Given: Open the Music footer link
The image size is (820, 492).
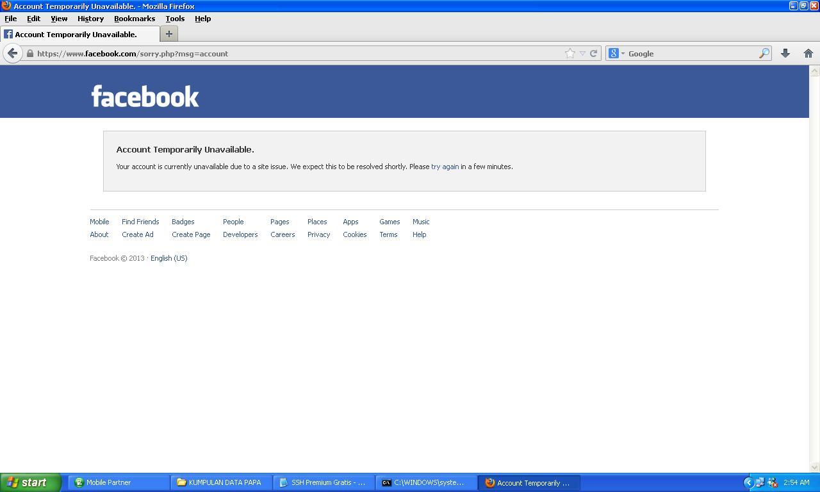Looking at the screenshot, I should point(421,222).
